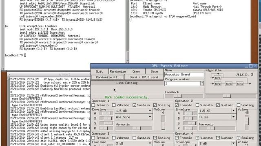Viewport: 261px width, 146px height.
Task: Click the Program number input field
Action: [x=182, y=84]
